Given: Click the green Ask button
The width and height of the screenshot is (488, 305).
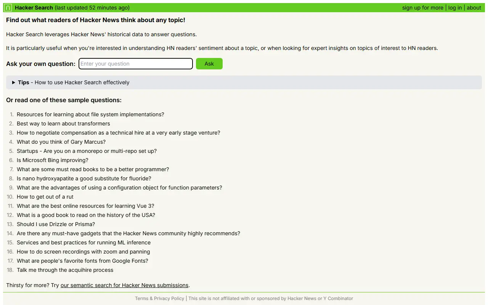Looking at the screenshot, I should (x=209, y=64).
